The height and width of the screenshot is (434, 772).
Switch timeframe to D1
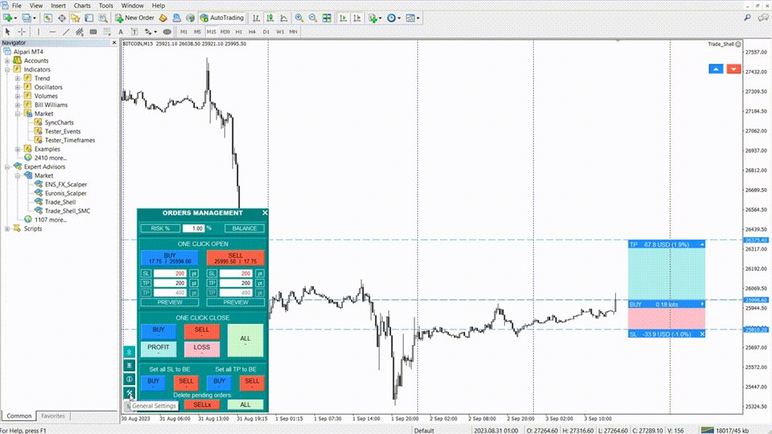click(x=266, y=31)
